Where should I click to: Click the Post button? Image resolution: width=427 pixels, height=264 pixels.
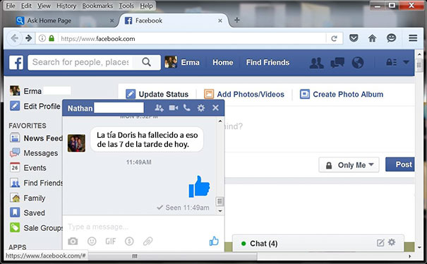point(400,164)
